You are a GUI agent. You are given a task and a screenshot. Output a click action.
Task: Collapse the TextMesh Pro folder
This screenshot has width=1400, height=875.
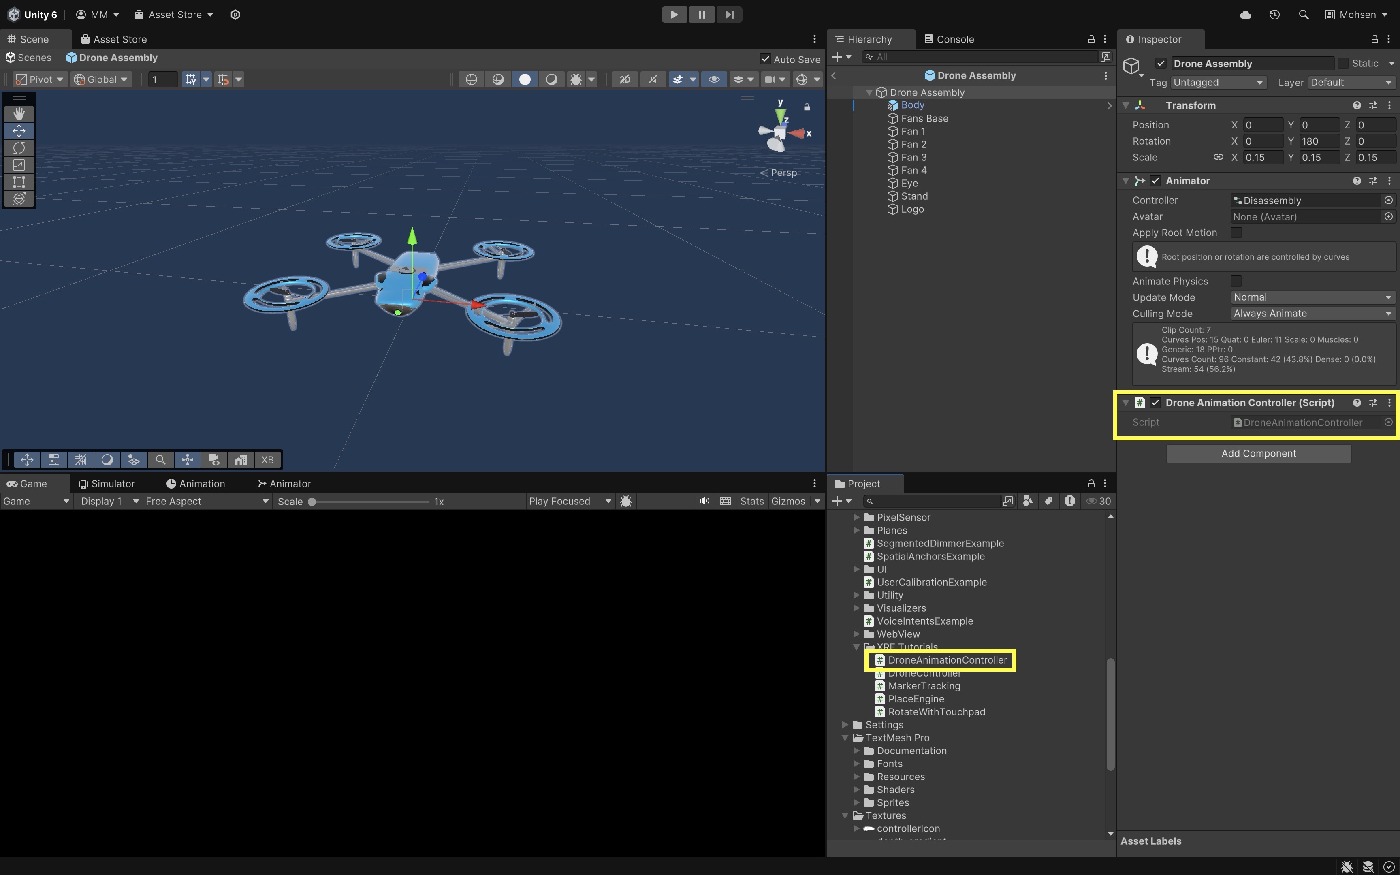(x=845, y=738)
